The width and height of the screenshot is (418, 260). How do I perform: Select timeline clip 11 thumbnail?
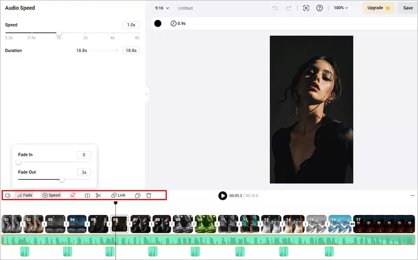pos(228,224)
